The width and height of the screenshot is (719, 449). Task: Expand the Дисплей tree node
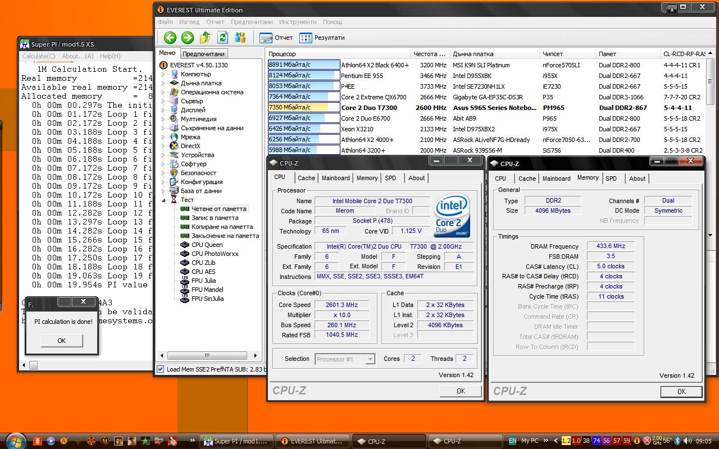[164, 110]
